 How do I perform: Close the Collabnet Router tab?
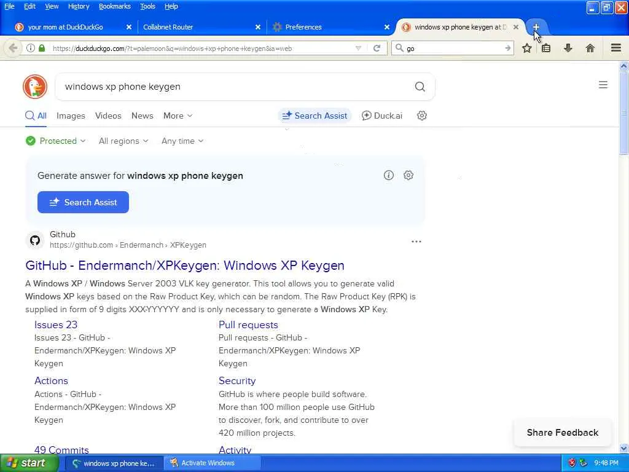tap(258, 27)
